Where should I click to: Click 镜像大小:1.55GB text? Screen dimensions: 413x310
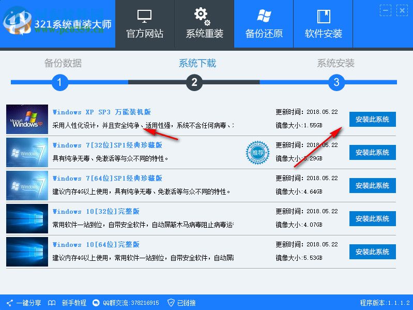(299, 125)
